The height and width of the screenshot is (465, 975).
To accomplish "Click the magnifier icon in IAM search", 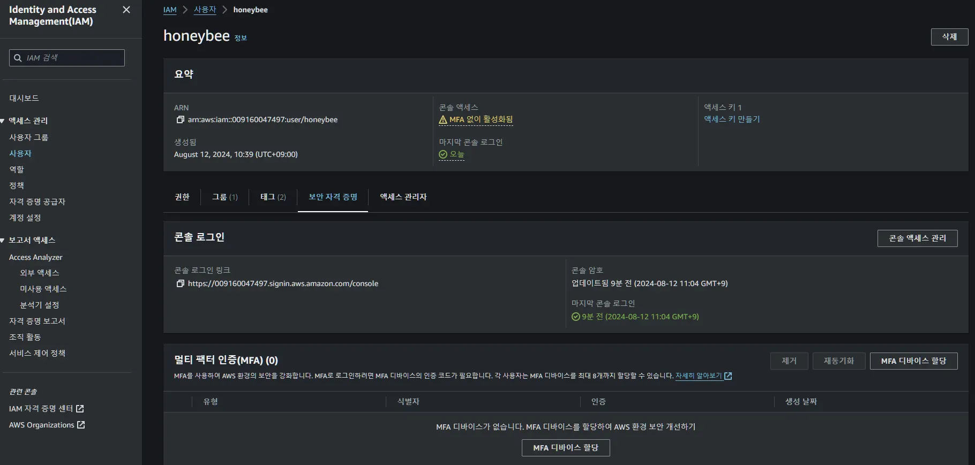I will click(x=18, y=58).
